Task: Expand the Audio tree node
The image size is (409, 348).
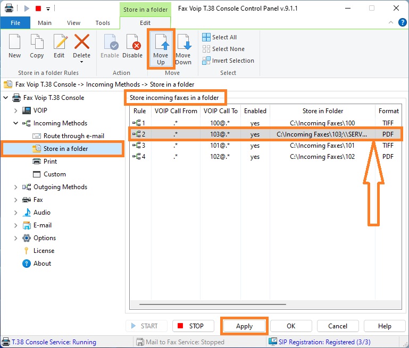Action: [x=15, y=213]
